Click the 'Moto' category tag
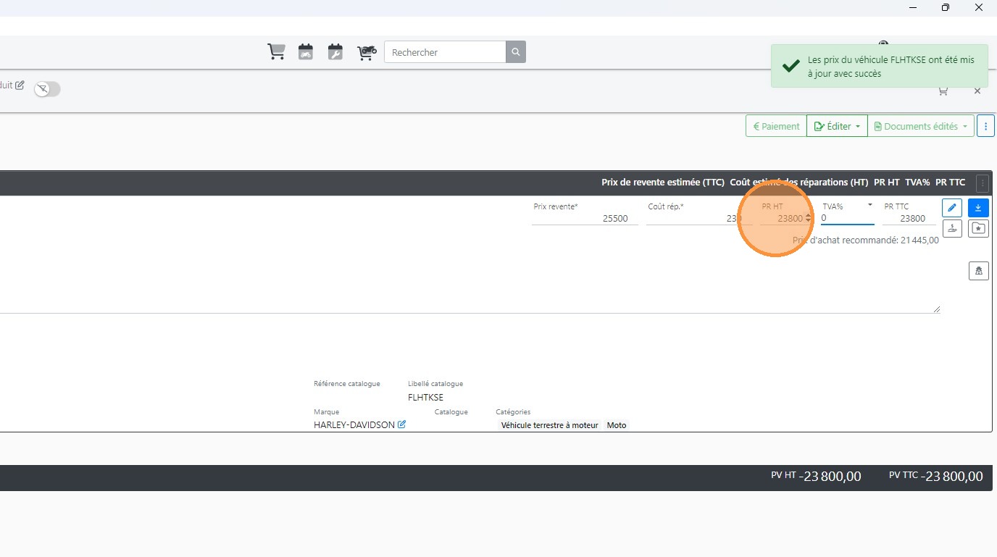 click(617, 425)
